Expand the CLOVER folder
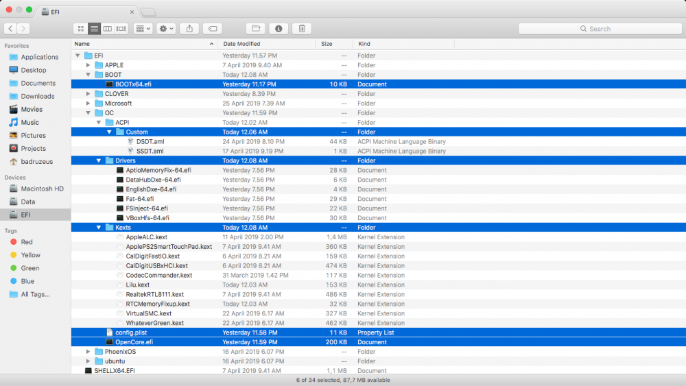This screenshot has height=386, width=686. (x=88, y=94)
